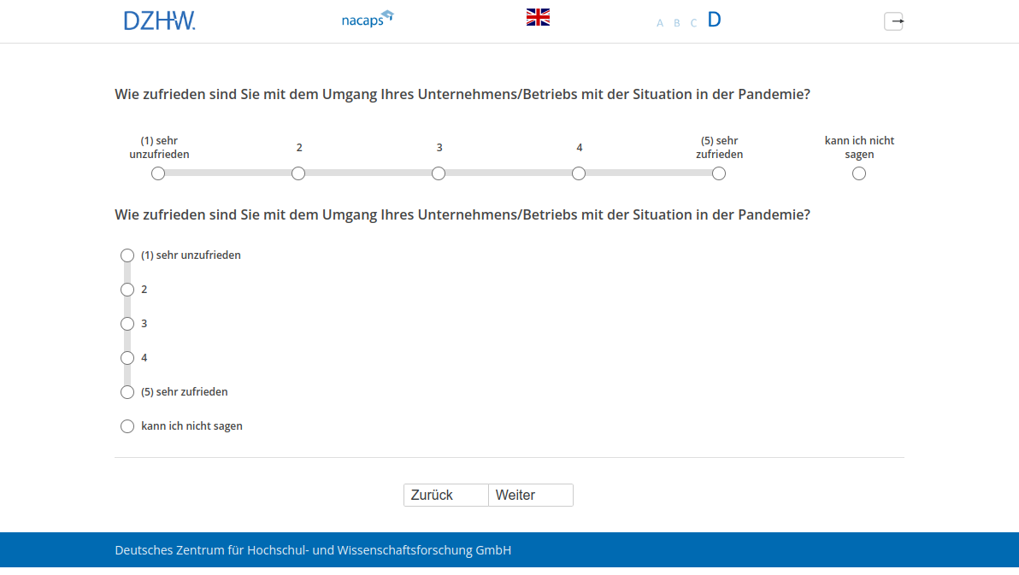The image size is (1019, 575).
Task: Go back with the Zurück button
Action: pyautogui.click(x=445, y=496)
